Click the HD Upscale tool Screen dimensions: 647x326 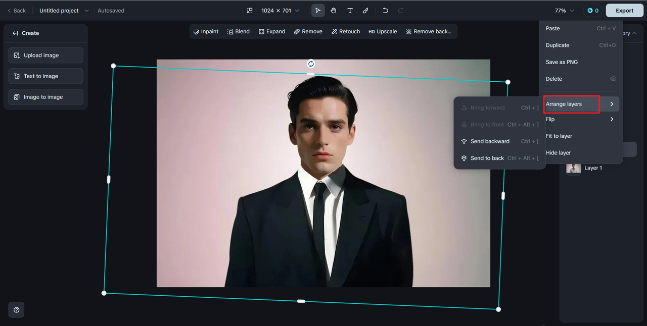(x=383, y=31)
